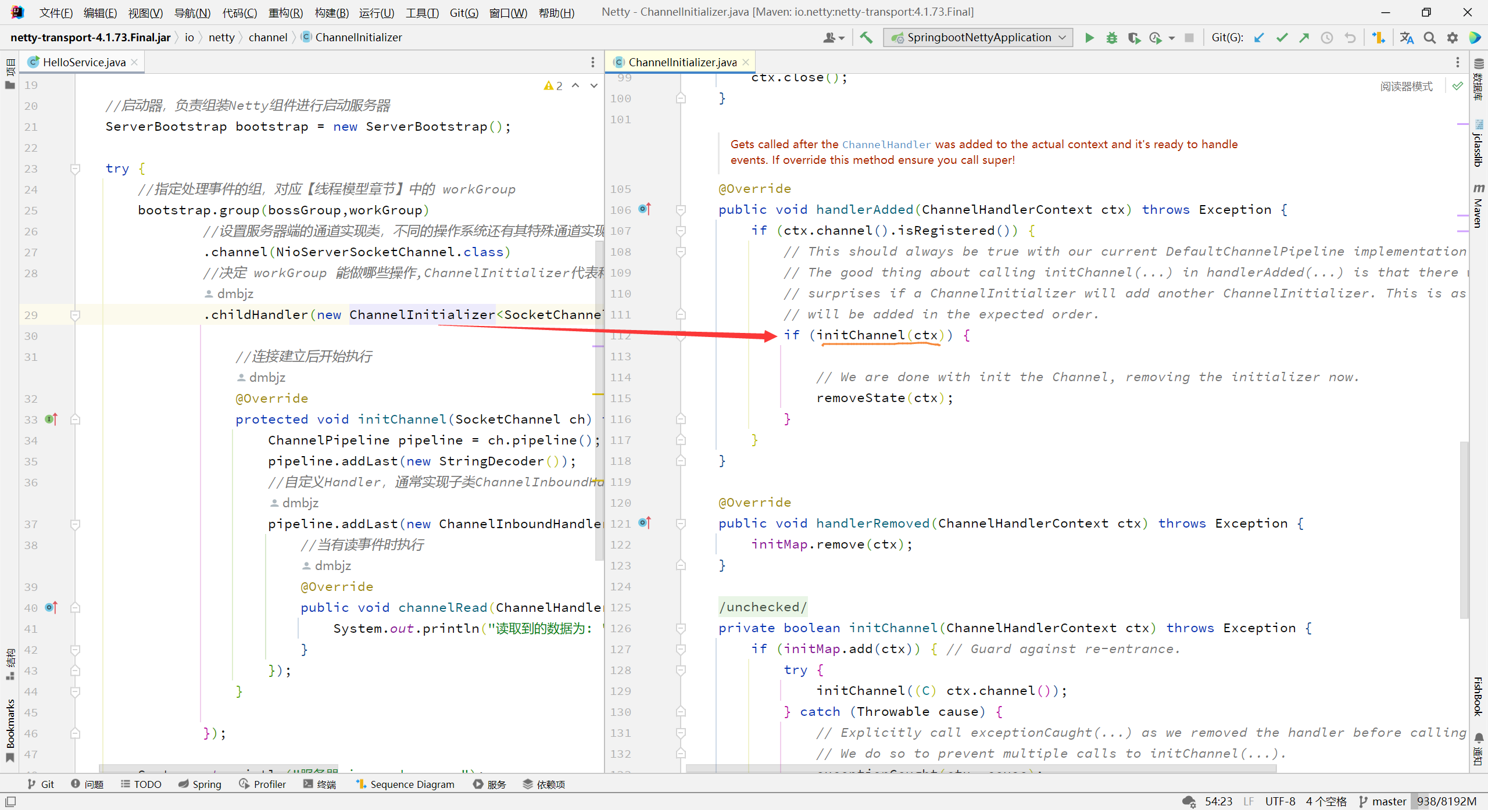Click the right editor vertical scrollbar
The width and height of the screenshot is (1488, 810).
(x=1464, y=529)
